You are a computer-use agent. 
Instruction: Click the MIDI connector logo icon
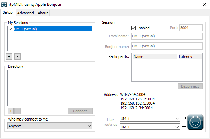click(195, 122)
